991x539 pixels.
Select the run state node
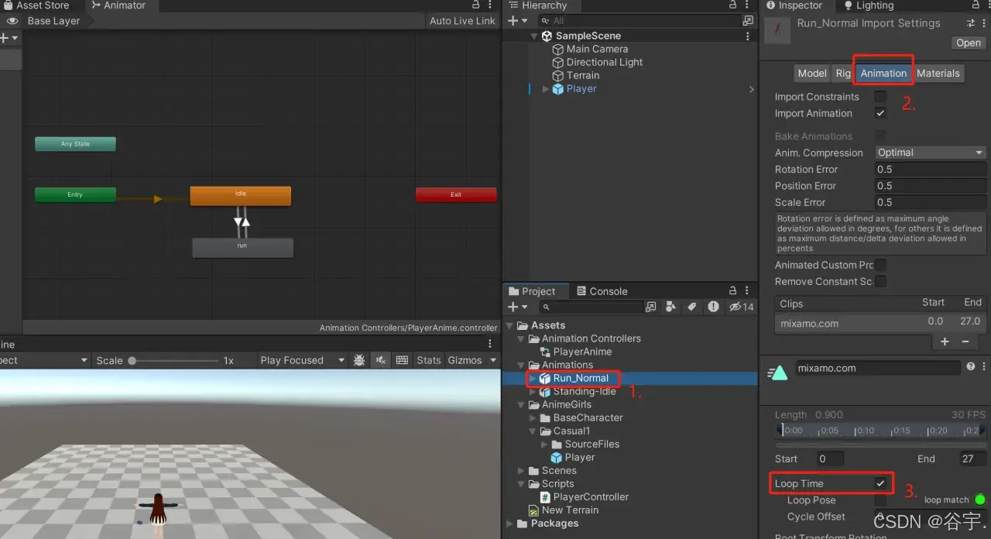click(x=242, y=247)
